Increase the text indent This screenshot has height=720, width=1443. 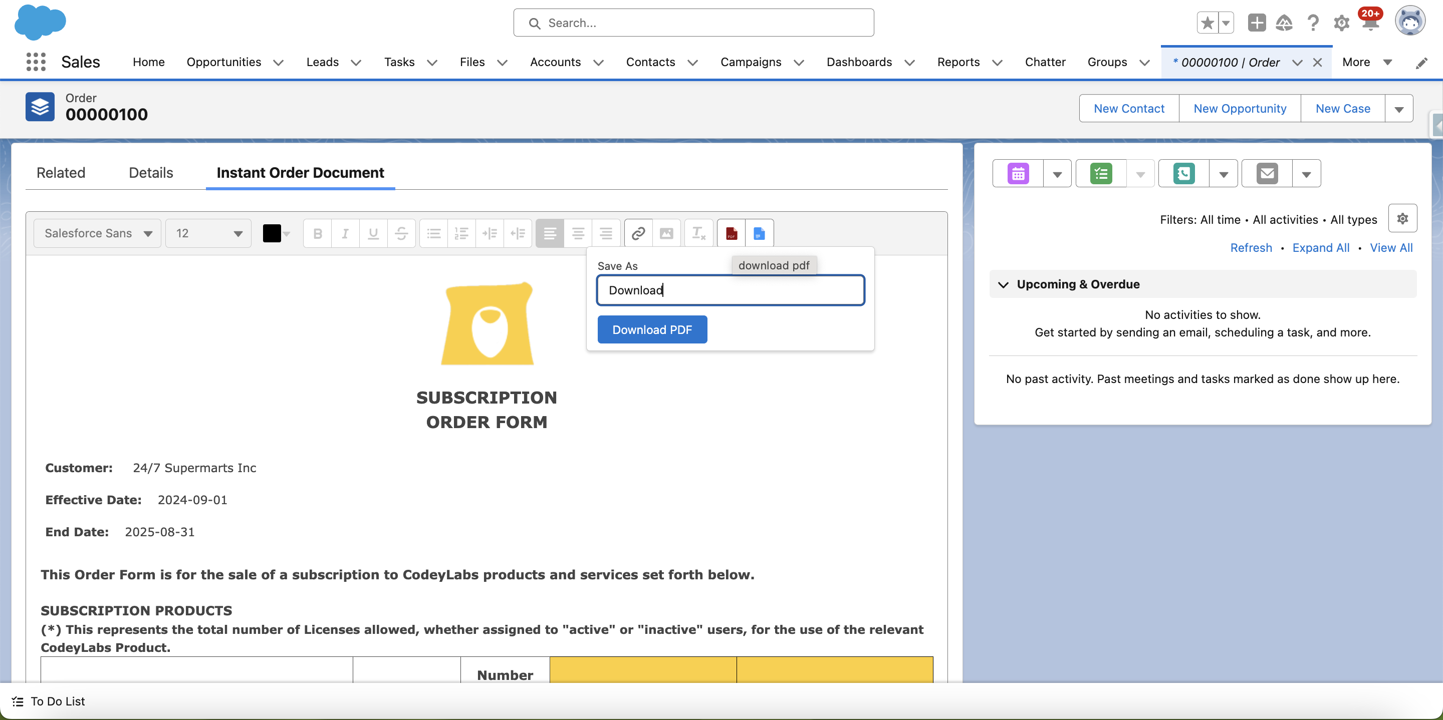(x=490, y=233)
